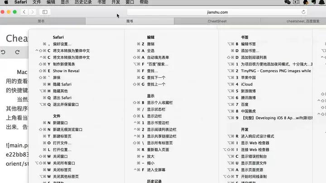
Task: Click 新浪微博 bookmark entry
Action: (x=248, y=91)
